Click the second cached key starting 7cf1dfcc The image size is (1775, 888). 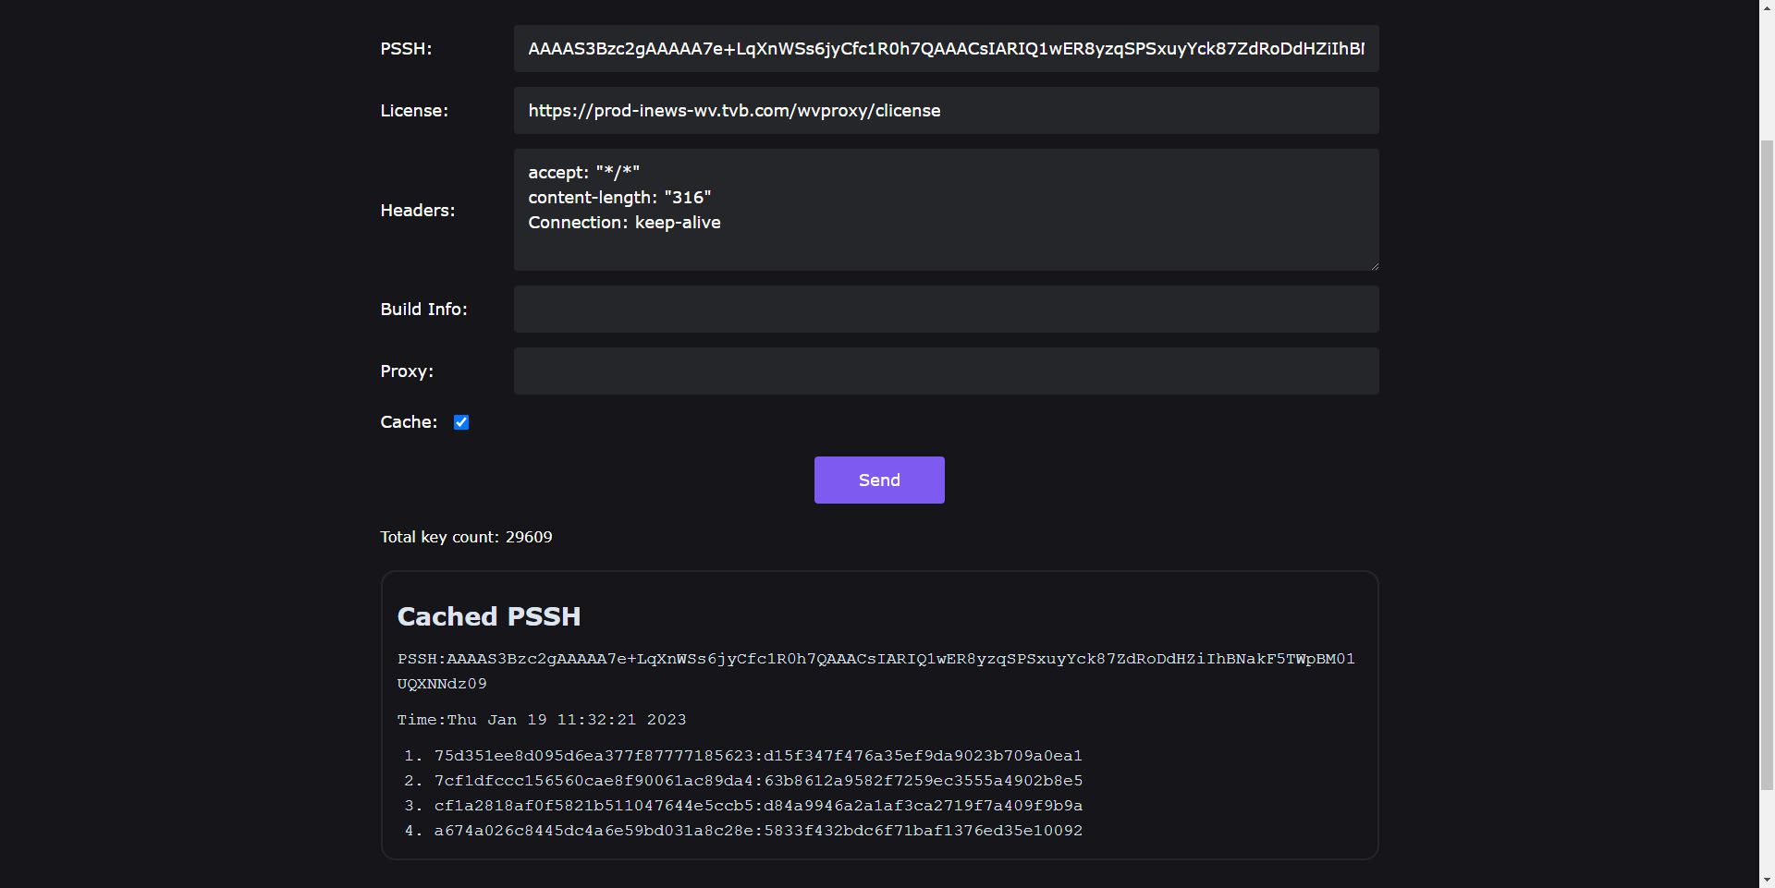[x=758, y=781]
